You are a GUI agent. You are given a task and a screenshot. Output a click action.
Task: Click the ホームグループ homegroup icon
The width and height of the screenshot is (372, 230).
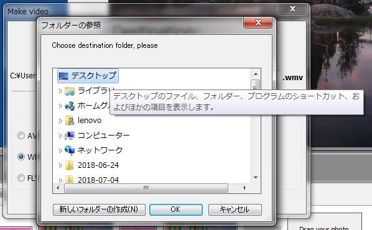tap(70, 106)
